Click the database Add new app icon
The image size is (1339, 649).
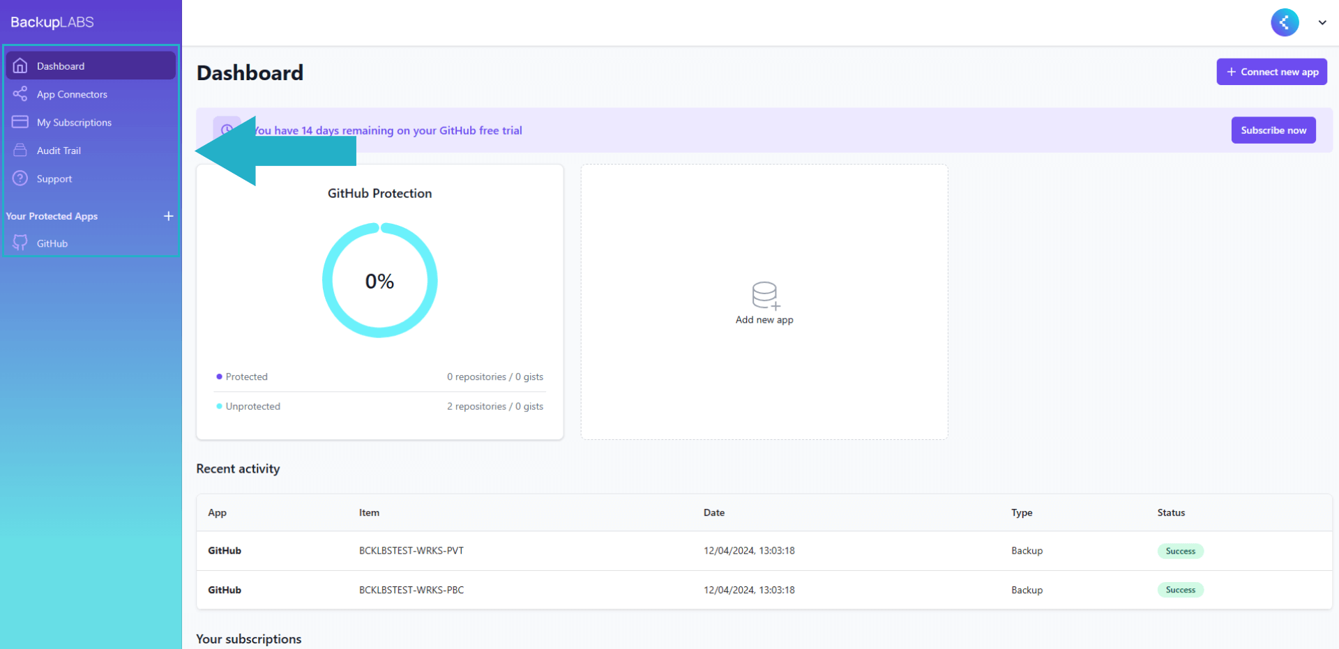[765, 295]
